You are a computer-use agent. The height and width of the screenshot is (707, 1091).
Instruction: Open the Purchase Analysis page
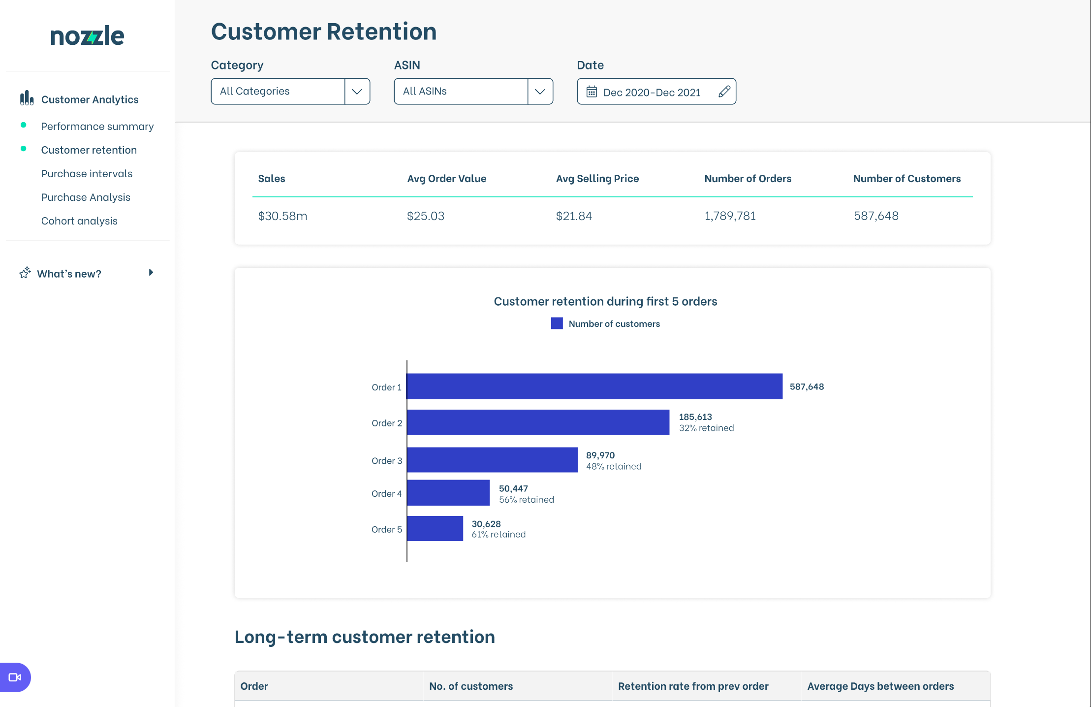pyautogui.click(x=86, y=196)
